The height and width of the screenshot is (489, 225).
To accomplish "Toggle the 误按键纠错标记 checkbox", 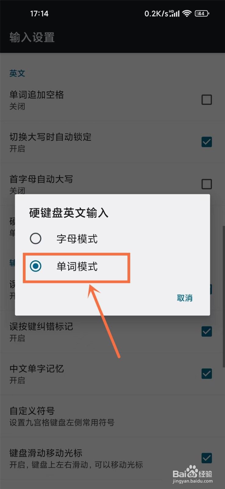I will click(207, 331).
